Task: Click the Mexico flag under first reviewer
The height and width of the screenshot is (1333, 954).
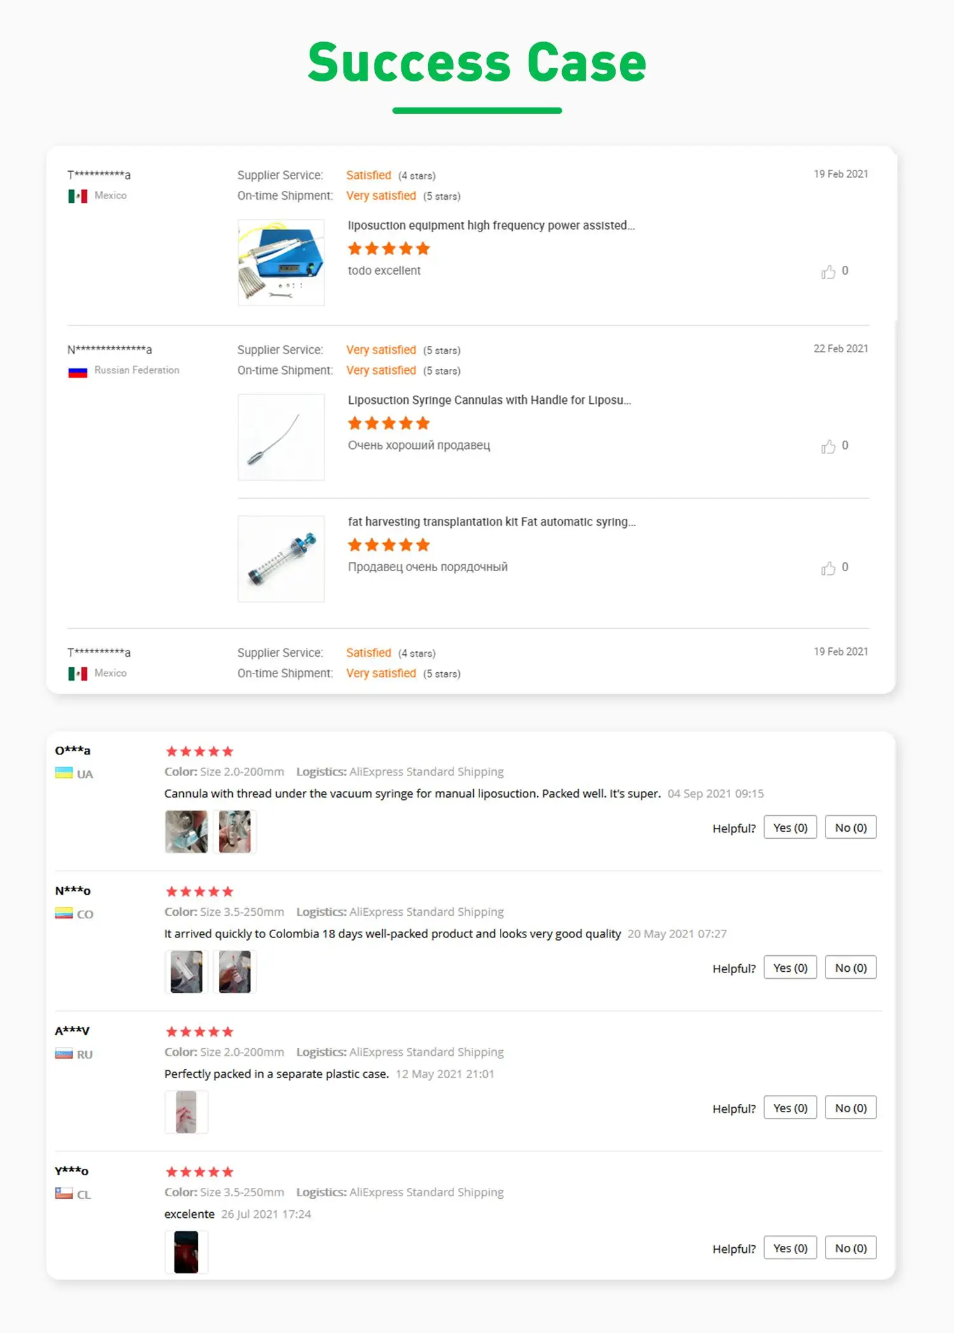Action: (78, 196)
